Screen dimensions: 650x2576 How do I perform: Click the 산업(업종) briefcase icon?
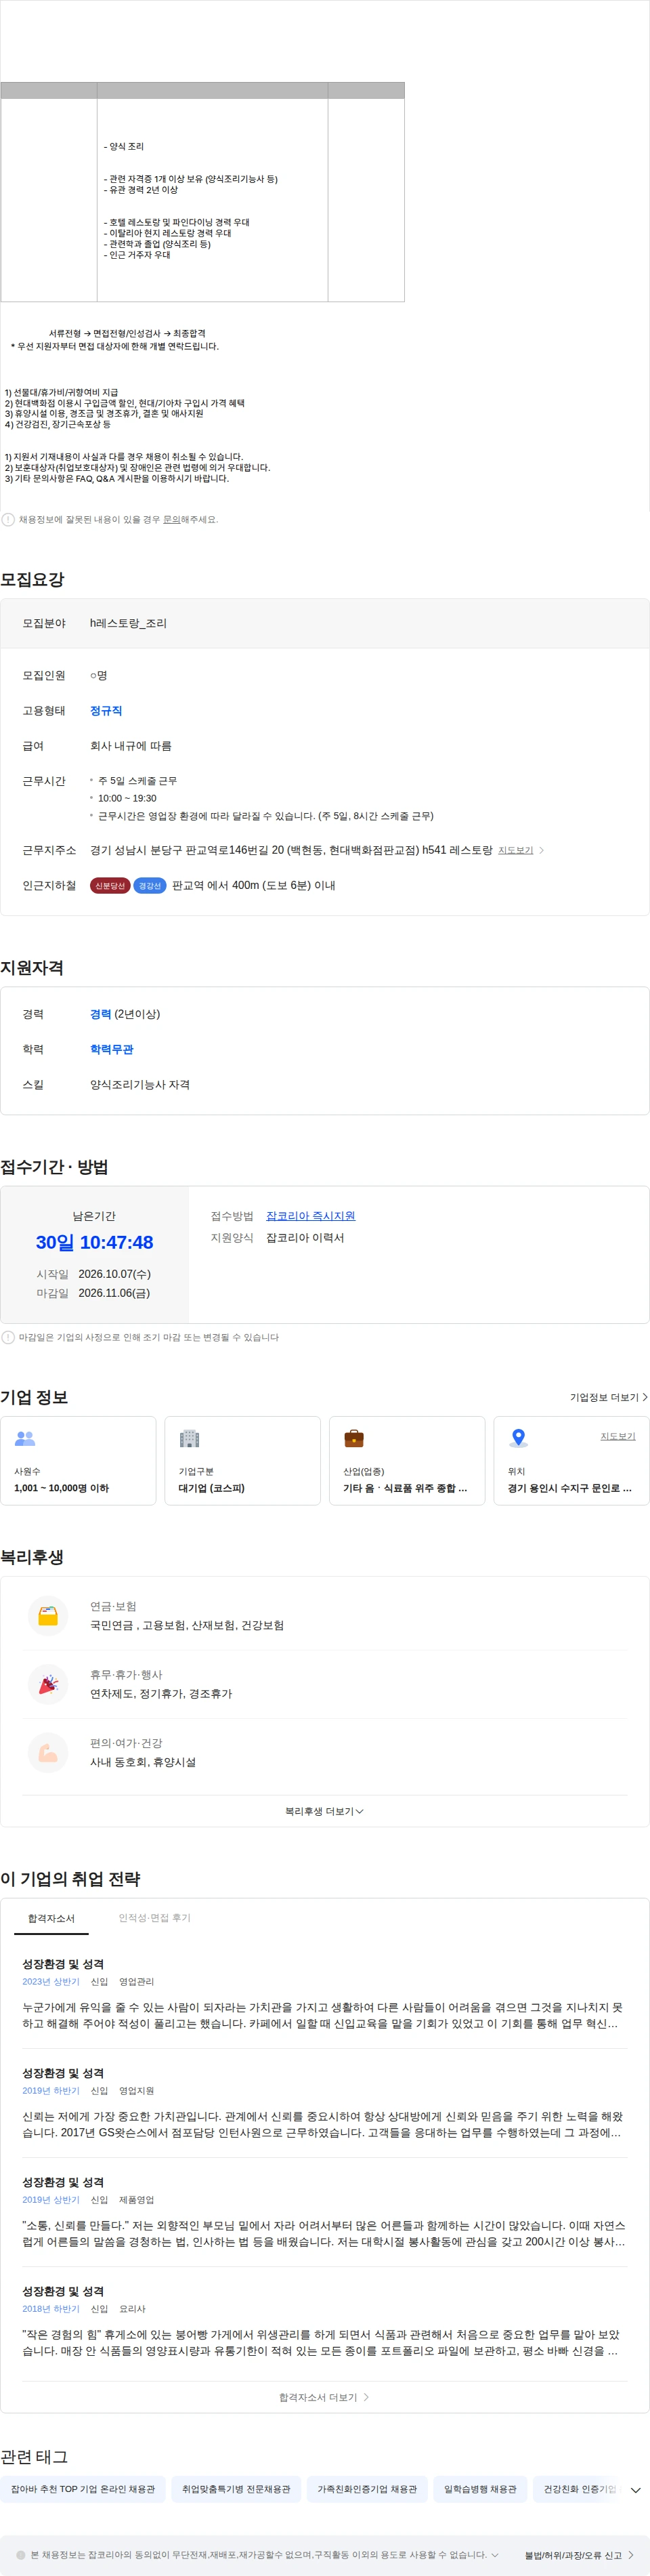pos(354,1438)
